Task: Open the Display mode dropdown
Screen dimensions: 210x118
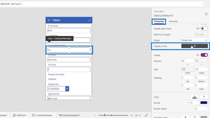Action: [x=195, y=46]
